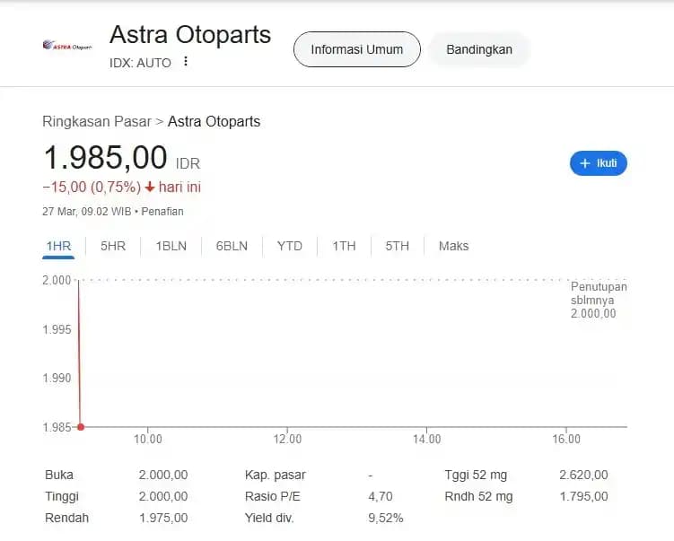Viewport: 674px width, 541px height.
Task: Click the Tinggi value 2.000,00
Action: [x=163, y=496]
